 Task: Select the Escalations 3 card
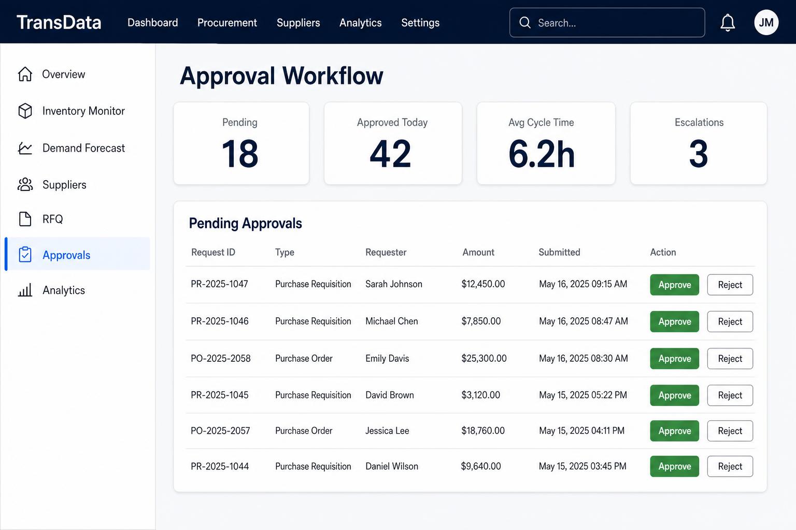pos(699,143)
